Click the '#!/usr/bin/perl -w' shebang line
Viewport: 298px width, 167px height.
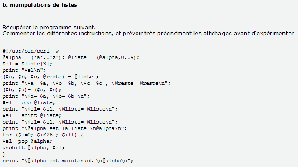click(31, 51)
